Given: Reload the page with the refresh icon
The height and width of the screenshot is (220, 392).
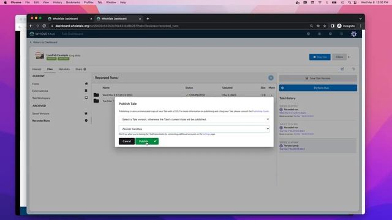Looking at the screenshot, I should tap(44, 26).
